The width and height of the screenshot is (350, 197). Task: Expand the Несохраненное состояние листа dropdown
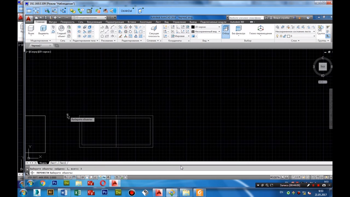[314, 31]
